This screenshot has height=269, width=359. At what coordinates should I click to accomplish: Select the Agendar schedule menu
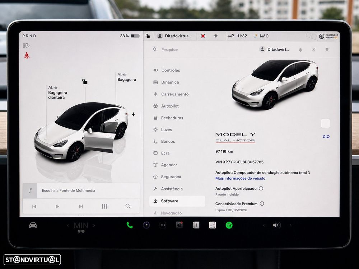coord(165,165)
